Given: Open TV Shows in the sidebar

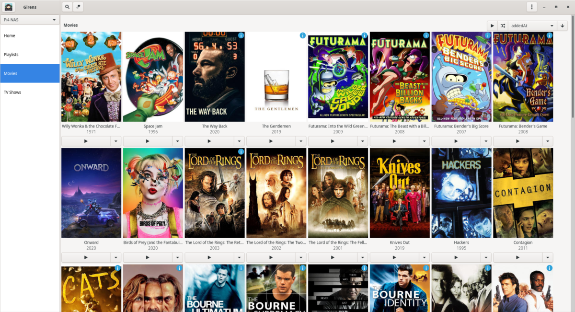Looking at the screenshot, I should tap(30, 92).
